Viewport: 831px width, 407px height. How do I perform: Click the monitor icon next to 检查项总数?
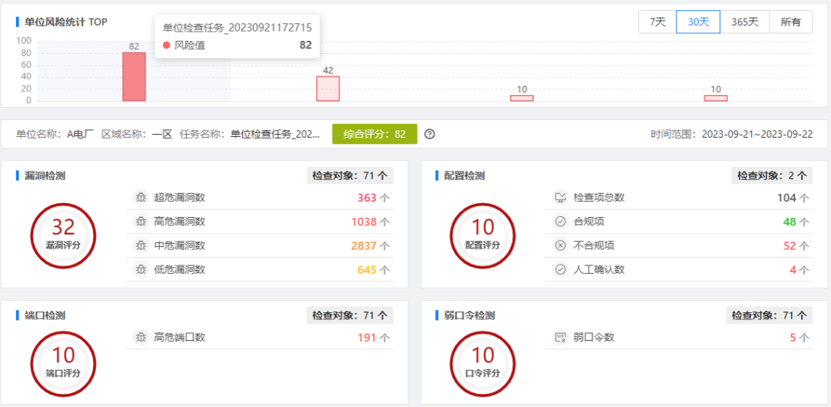click(560, 198)
